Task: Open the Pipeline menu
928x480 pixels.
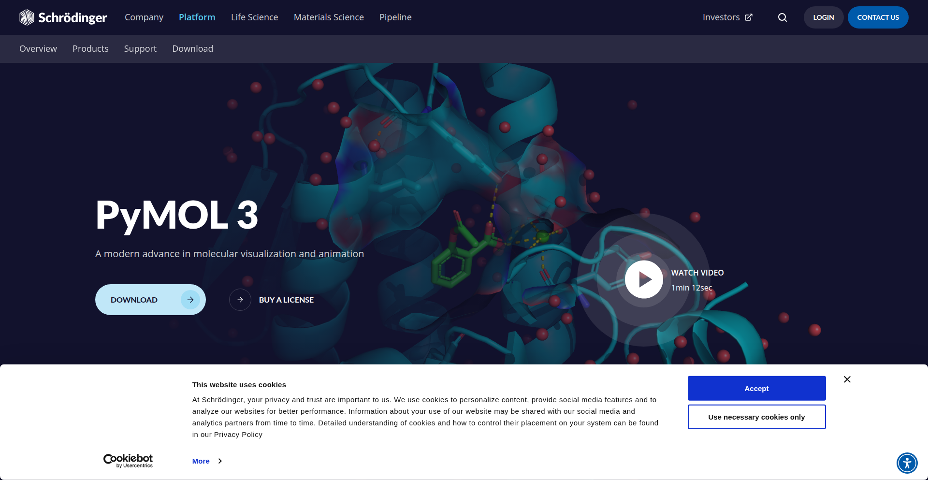Action: (395, 17)
